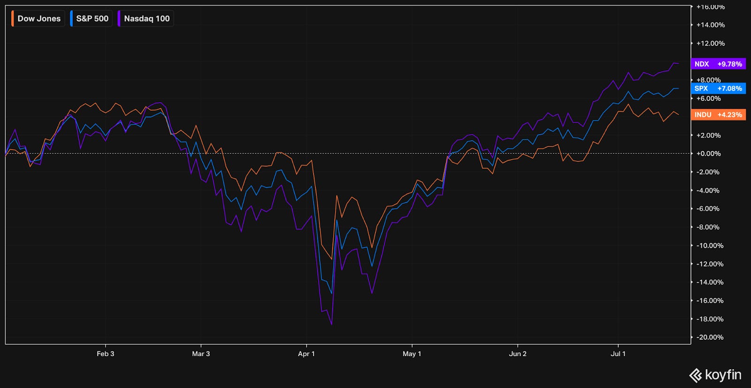
Task: Click the -12.00% axis label
Action: (x=710, y=264)
